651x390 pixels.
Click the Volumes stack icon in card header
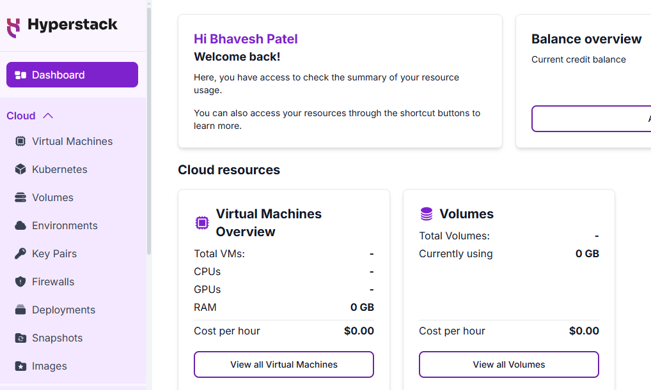pyautogui.click(x=427, y=214)
